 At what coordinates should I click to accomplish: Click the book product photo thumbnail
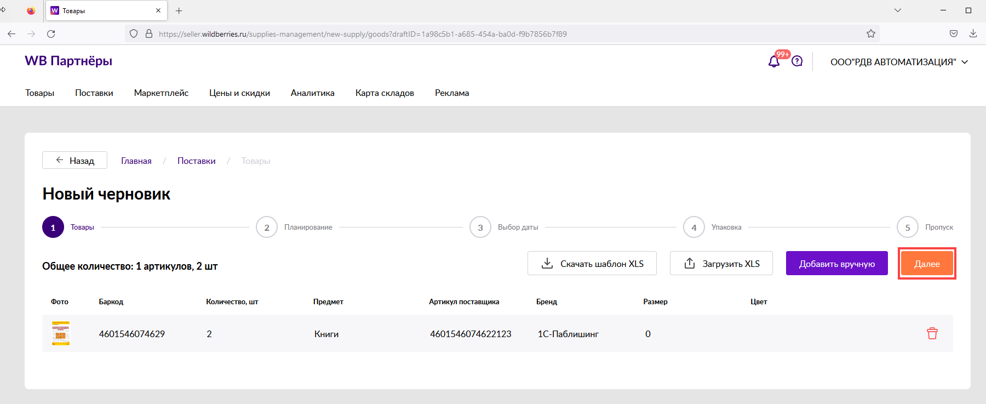coord(61,333)
